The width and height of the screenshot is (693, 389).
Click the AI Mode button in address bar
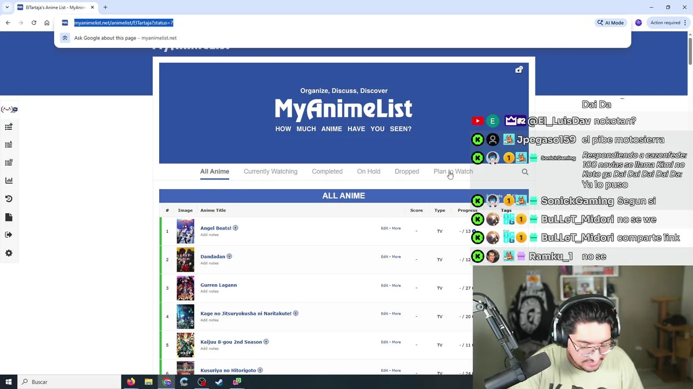tap(610, 23)
